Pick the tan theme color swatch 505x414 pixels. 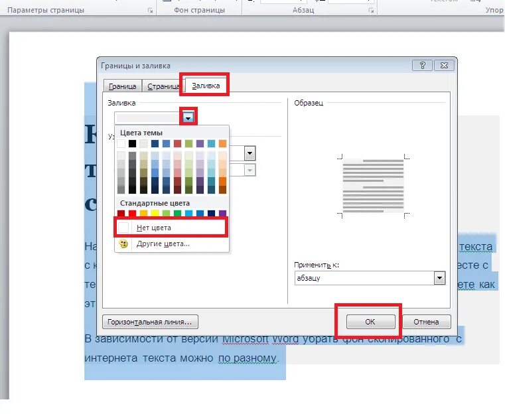(143, 143)
